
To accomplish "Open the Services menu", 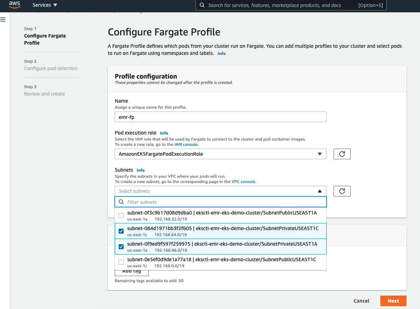I will (42, 5).
